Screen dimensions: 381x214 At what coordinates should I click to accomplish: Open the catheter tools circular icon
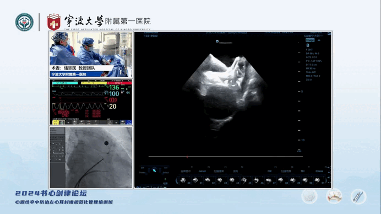(358, 196)
